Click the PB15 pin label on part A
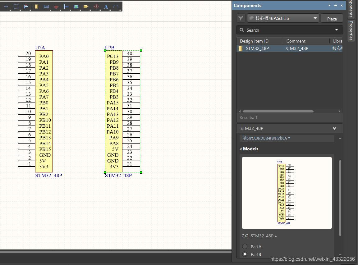The image size is (358, 265). [x=45, y=149]
